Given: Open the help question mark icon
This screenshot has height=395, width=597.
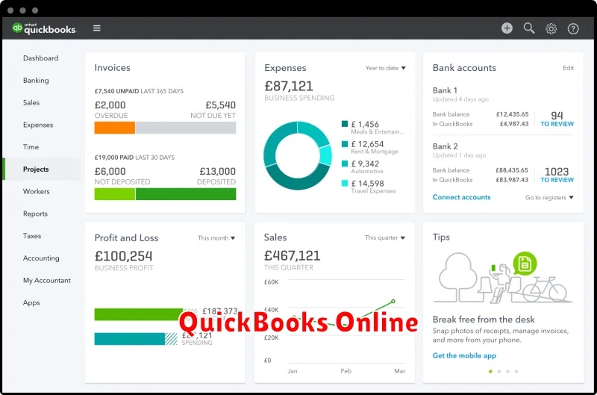Looking at the screenshot, I should tap(573, 28).
